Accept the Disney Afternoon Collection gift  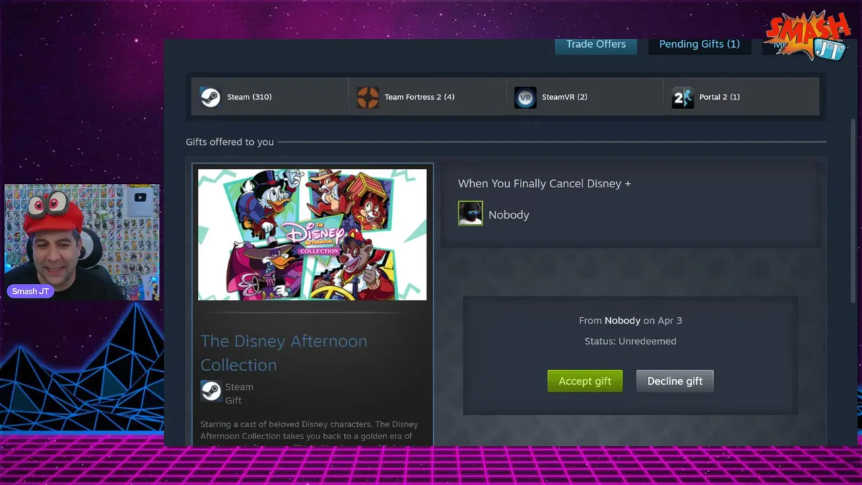(585, 381)
